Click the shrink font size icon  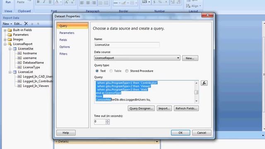(72, 2)
